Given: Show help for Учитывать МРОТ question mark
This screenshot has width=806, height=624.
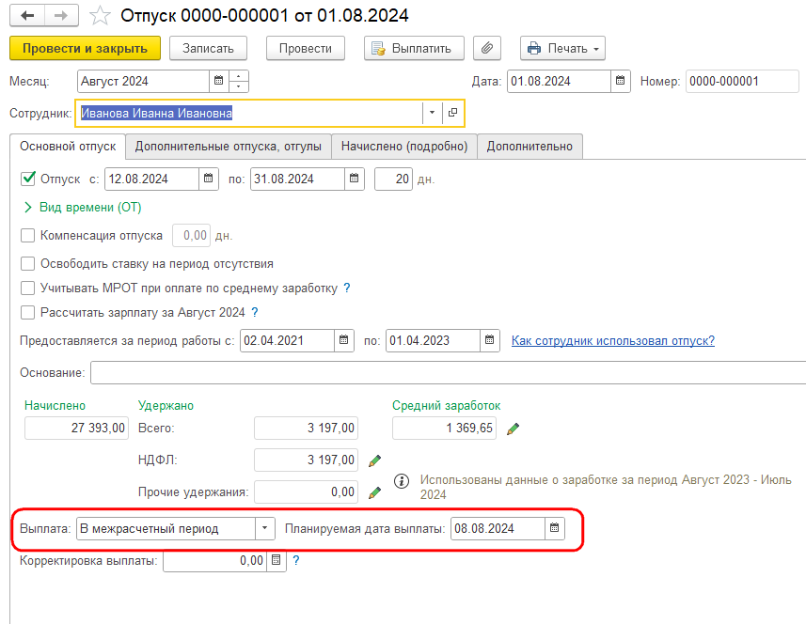Looking at the screenshot, I should point(347,289).
